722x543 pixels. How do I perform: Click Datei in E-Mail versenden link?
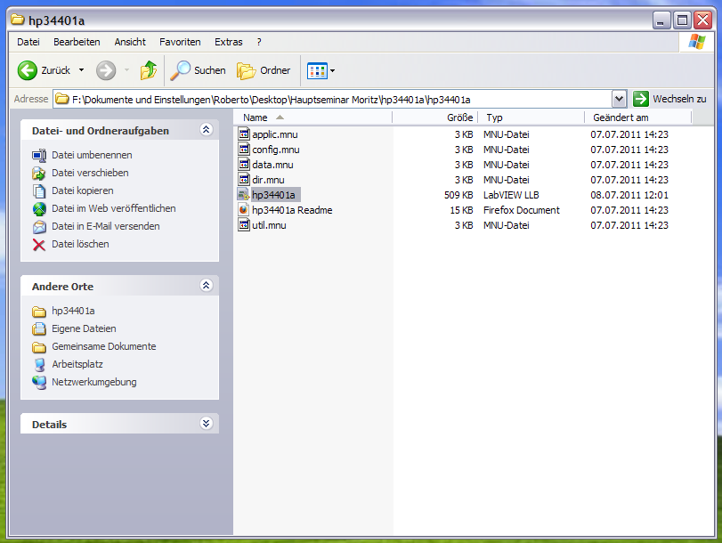106,227
